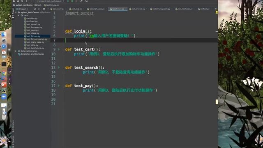Image resolution: width=263 pixels, height=148 pixels.
Task: Click the green Run button in toolbar
Action: (x=68, y=1)
